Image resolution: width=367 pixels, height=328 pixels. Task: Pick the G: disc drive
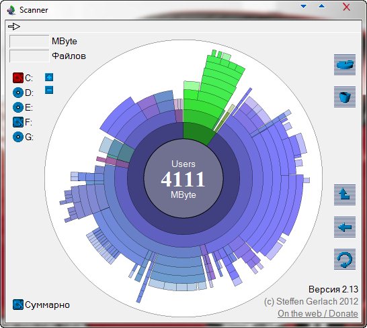coord(18,137)
